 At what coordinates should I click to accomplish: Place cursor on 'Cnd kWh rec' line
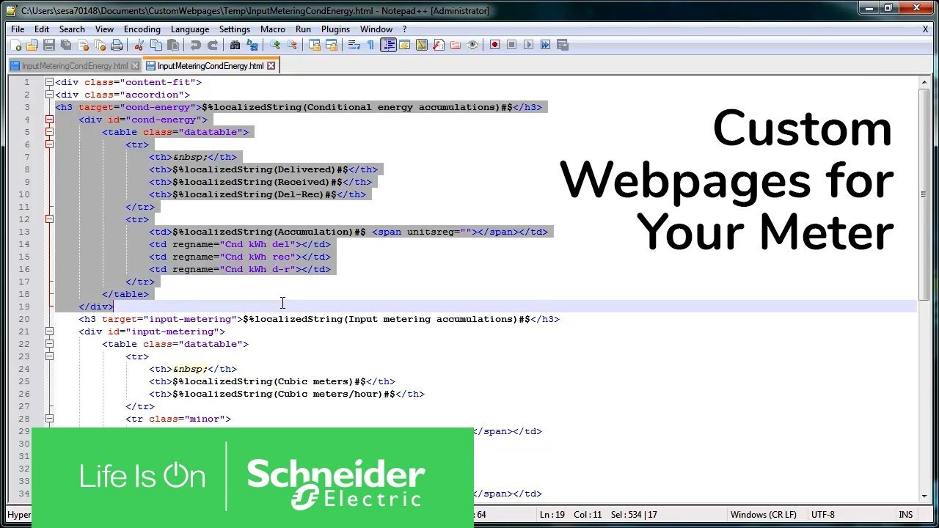coord(239,257)
